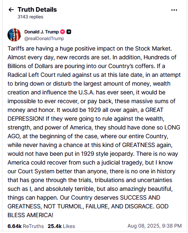Image resolution: width=188 pixels, height=233 pixels.
Task: Open the three-dot more options menu
Action: coord(174,10)
